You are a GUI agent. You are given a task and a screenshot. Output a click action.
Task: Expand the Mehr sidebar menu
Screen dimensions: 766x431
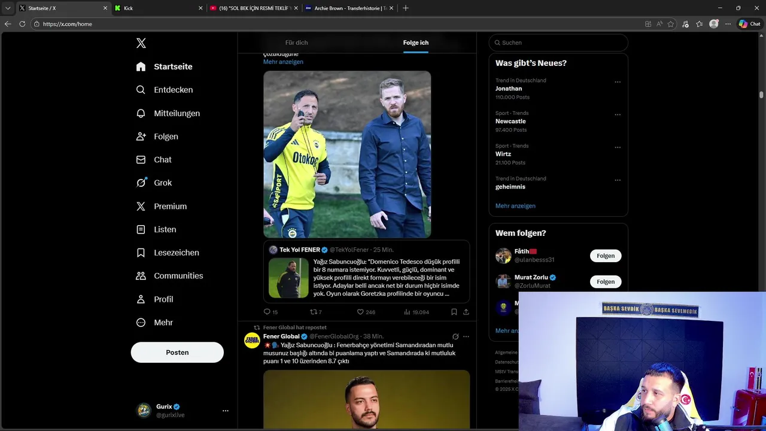[x=154, y=323]
